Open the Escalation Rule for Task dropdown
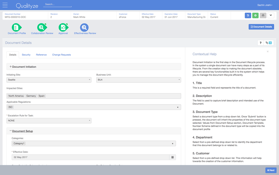This screenshot has width=279, height=175. (49, 121)
